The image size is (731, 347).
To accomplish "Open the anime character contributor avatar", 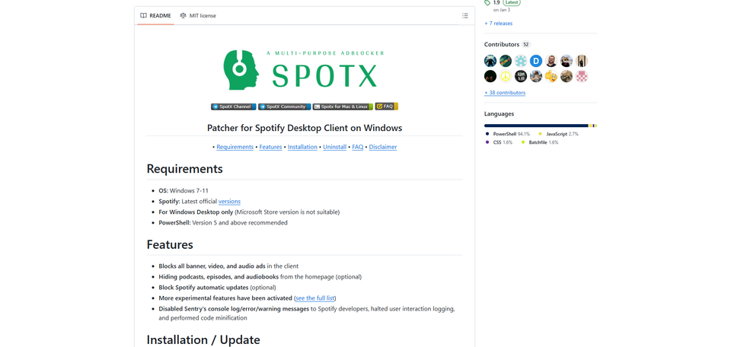I will click(x=536, y=76).
